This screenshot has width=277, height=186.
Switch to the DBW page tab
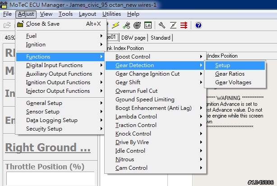tap(134, 38)
